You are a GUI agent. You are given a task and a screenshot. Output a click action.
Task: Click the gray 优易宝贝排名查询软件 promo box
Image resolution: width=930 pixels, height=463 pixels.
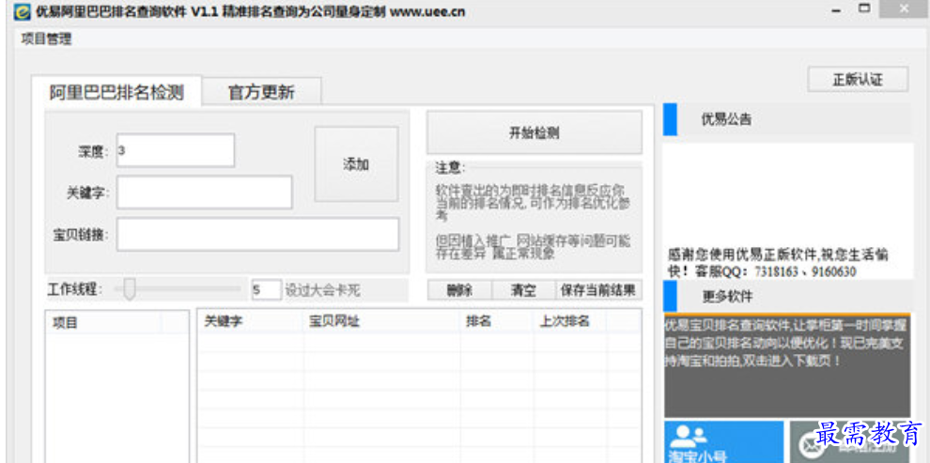tap(787, 365)
